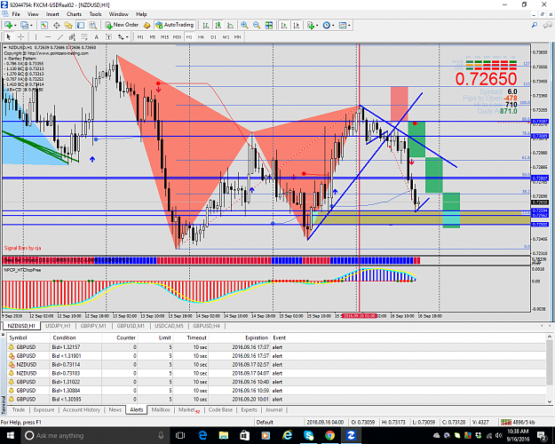Select the horizontal line tool
Image resolution: width=555 pixels, height=444 pixels.
pyautogui.click(x=48, y=36)
